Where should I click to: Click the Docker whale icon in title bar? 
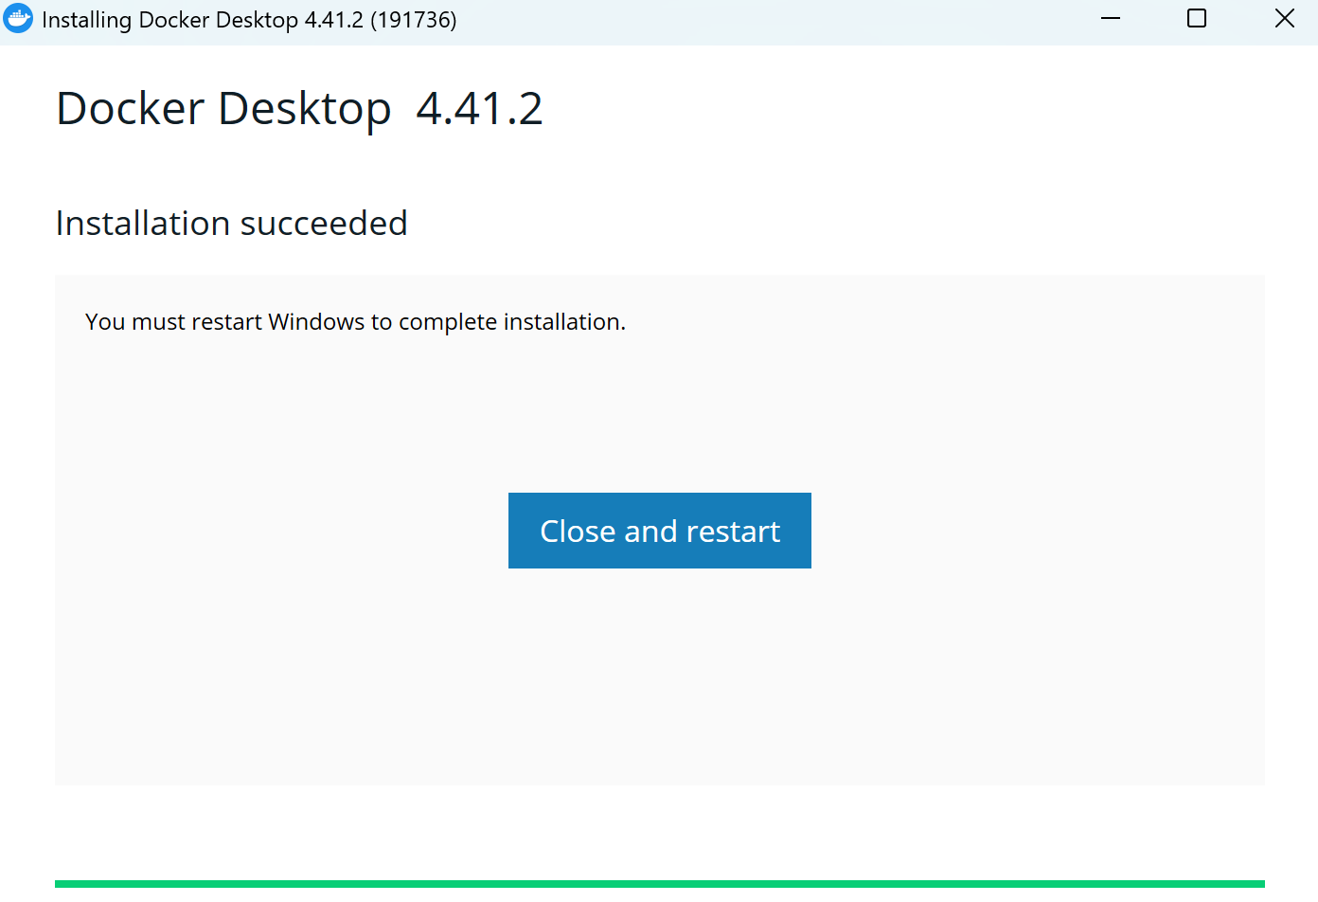[18, 19]
